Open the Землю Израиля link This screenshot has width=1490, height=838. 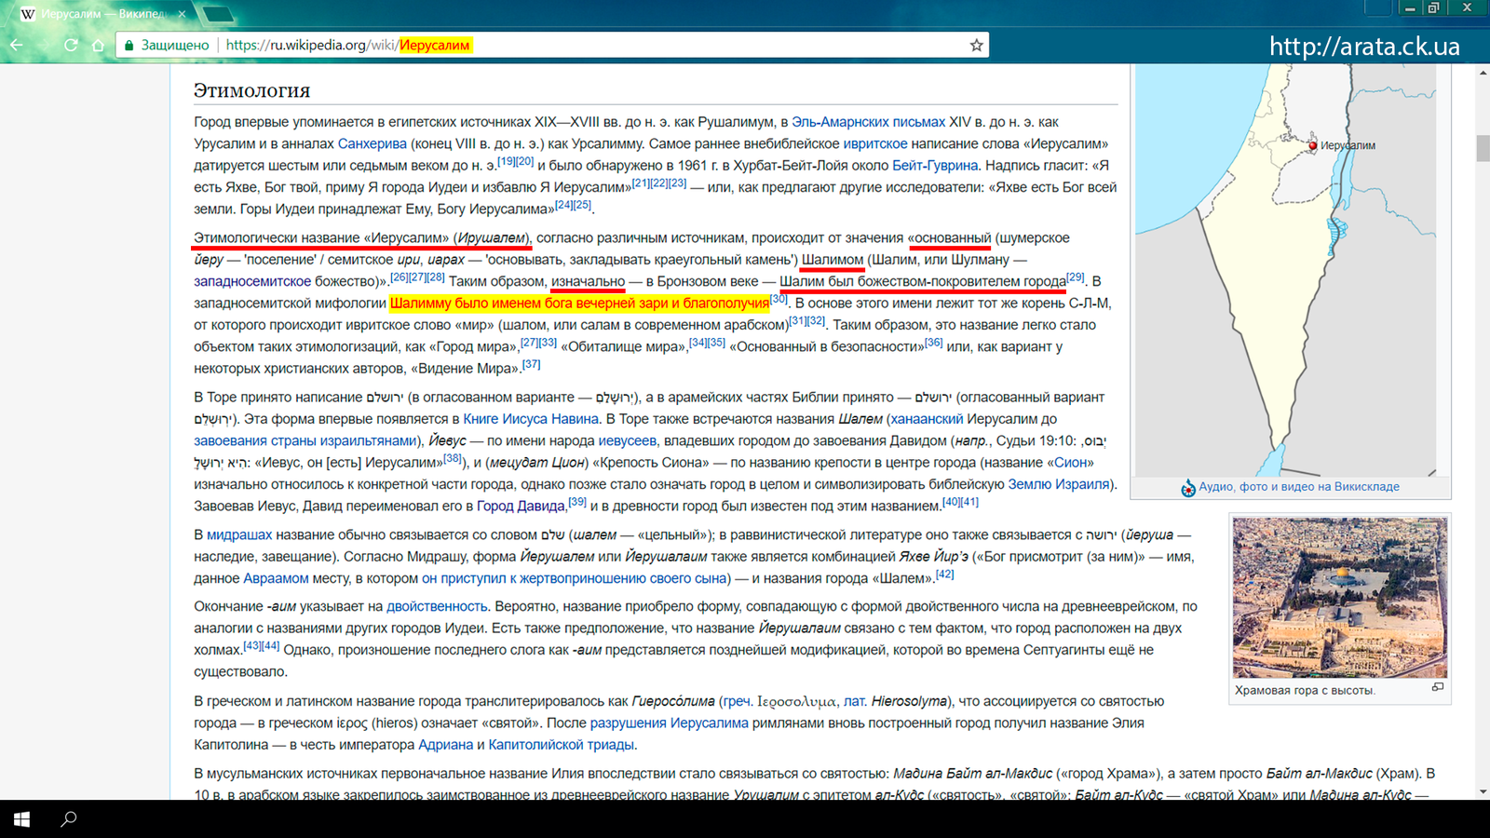click(x=1059, y=484)
